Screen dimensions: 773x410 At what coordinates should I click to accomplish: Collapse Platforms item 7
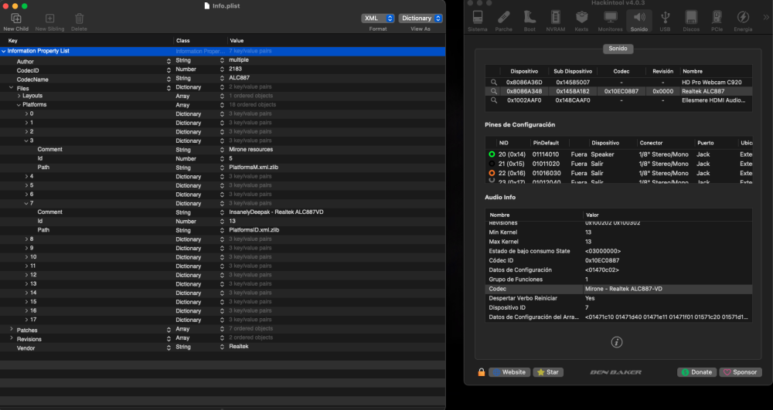[x=26, y=203]
